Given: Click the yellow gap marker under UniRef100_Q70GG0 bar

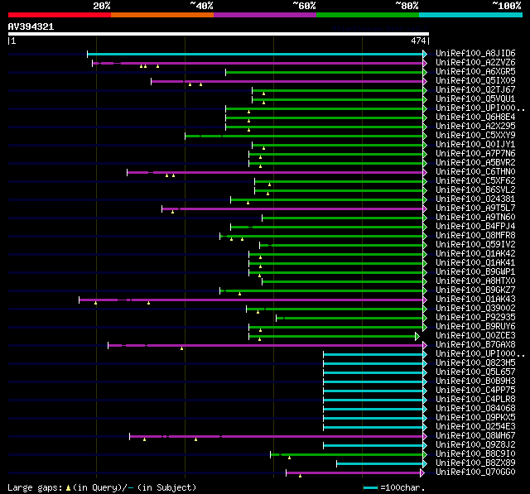Looking at the screenshot, I should 300,476.
